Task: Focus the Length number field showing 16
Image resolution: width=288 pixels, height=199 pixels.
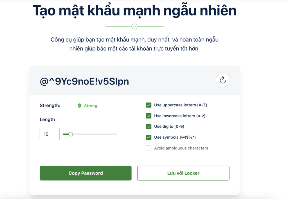Action: (x=50, y=134)
